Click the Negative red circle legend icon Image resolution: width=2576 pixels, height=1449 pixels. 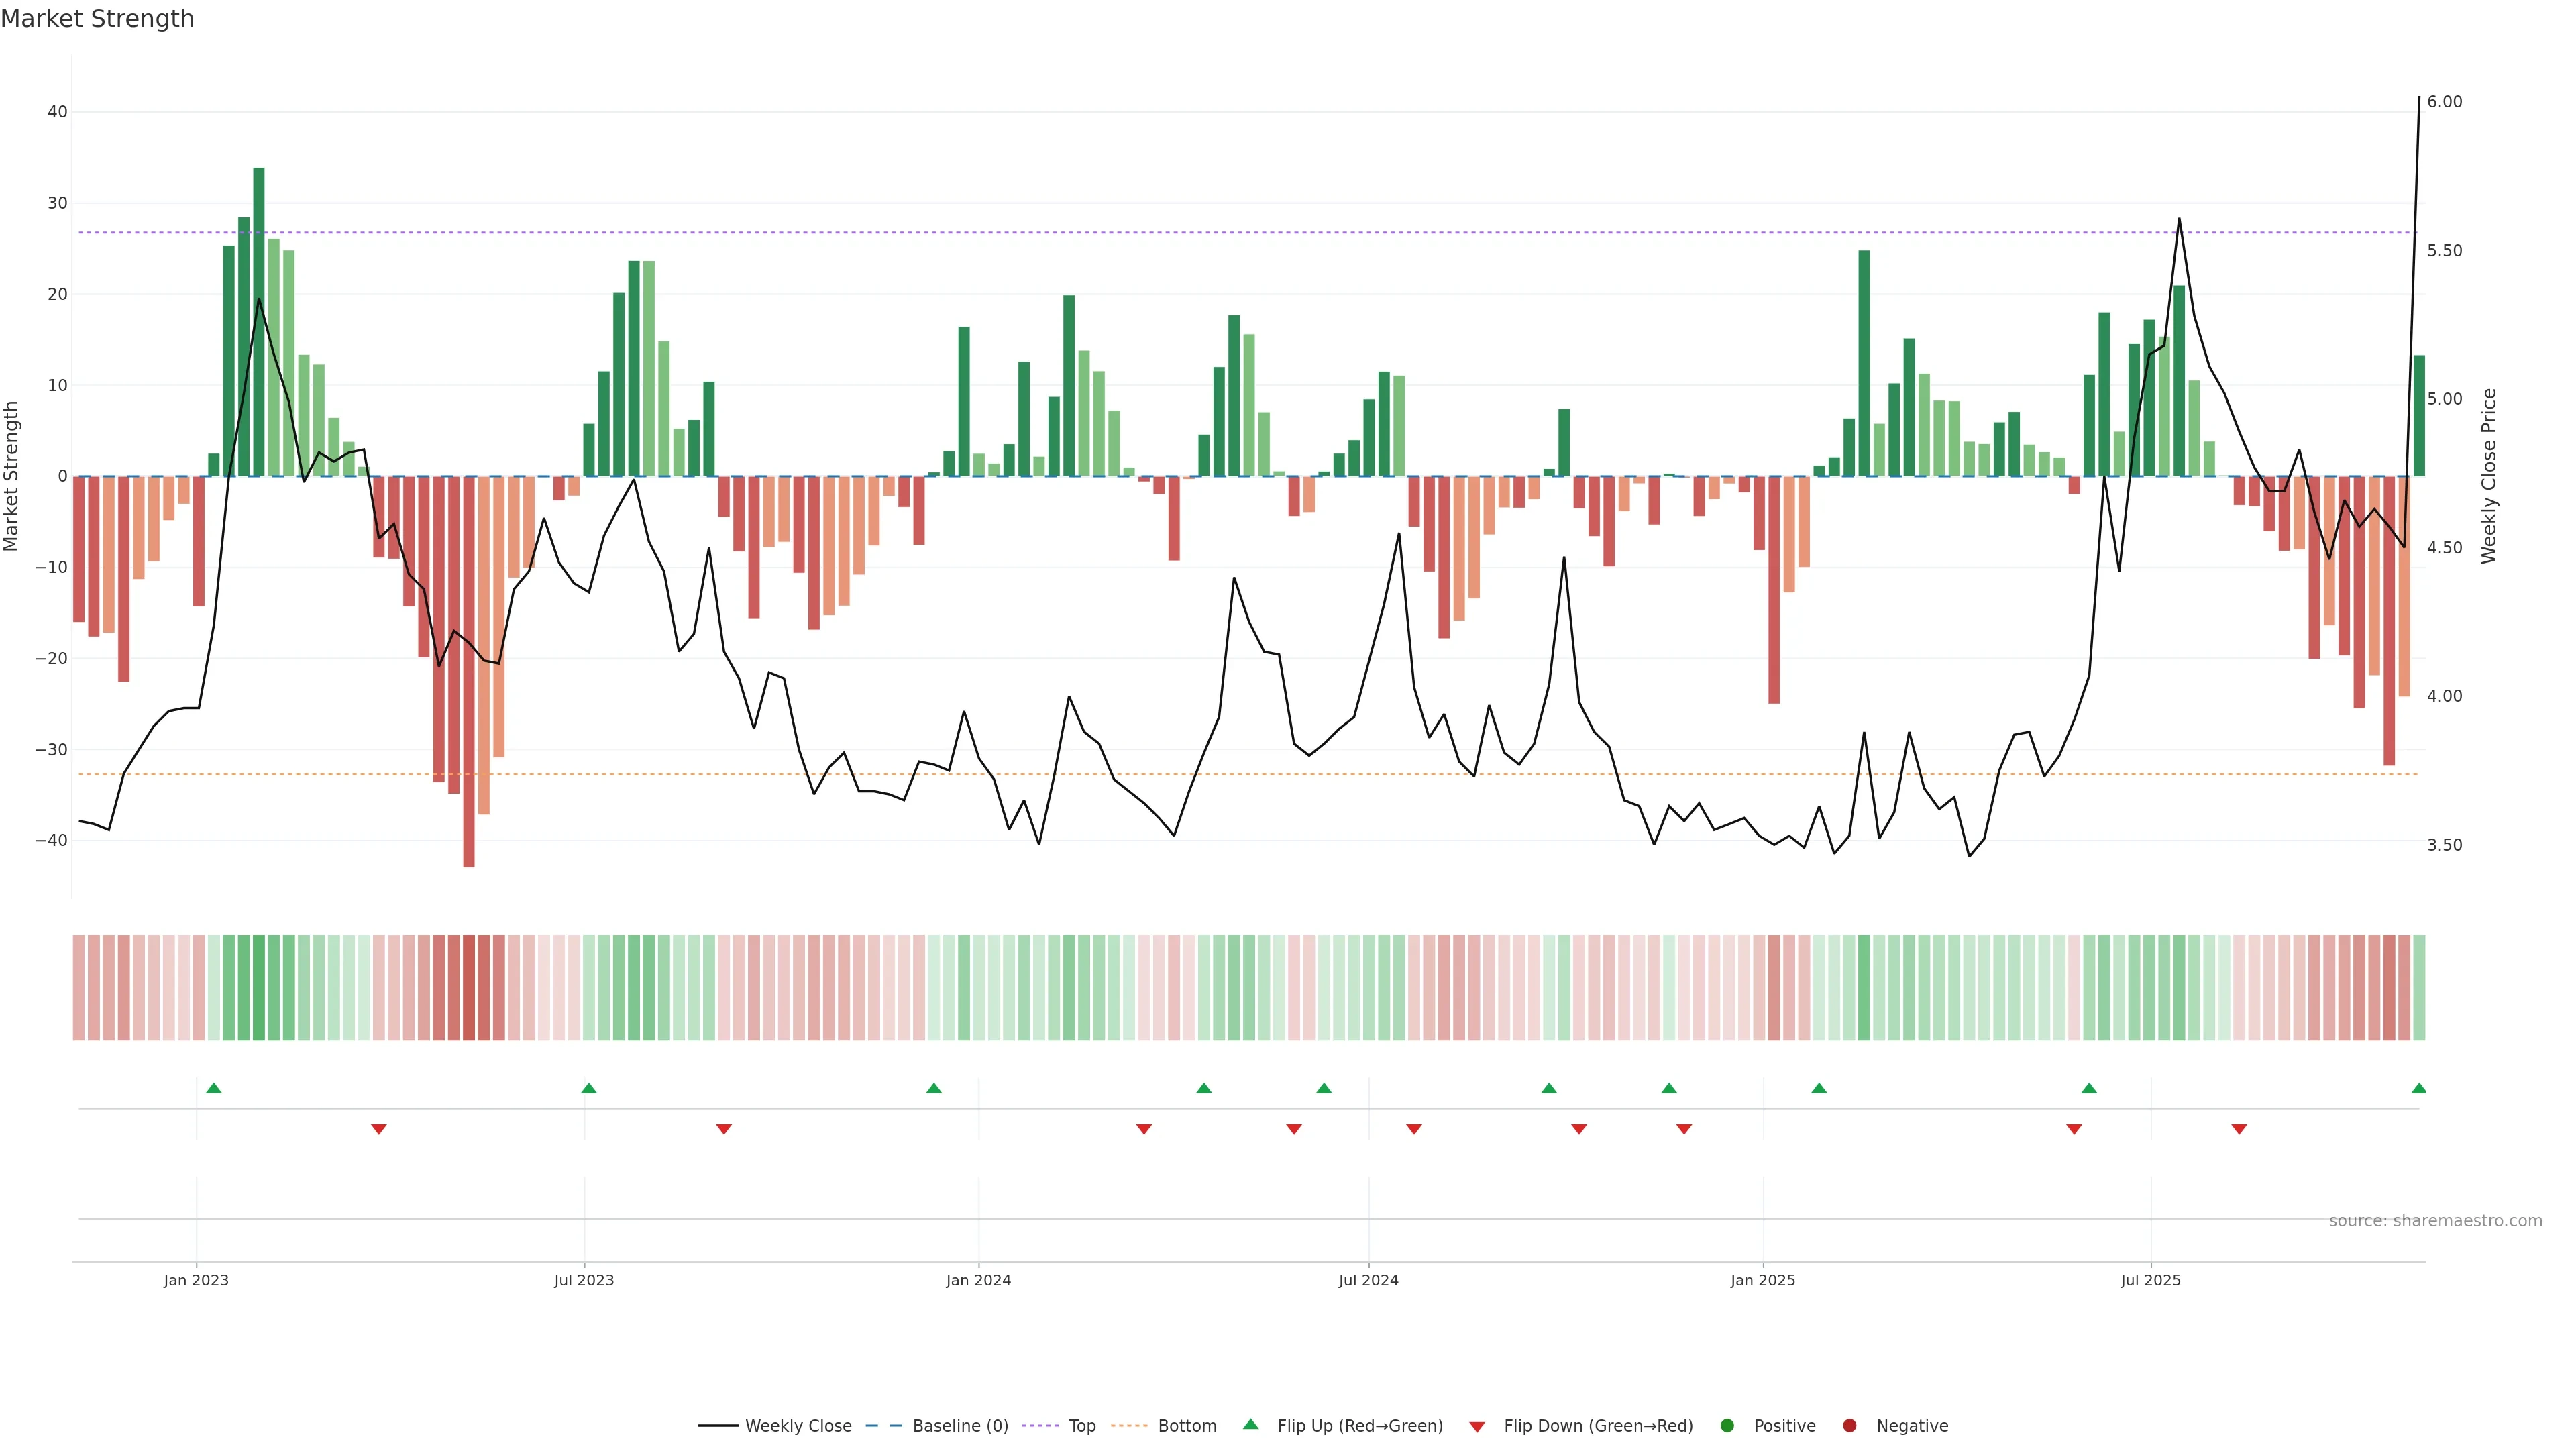(x=1849, y=1425)
